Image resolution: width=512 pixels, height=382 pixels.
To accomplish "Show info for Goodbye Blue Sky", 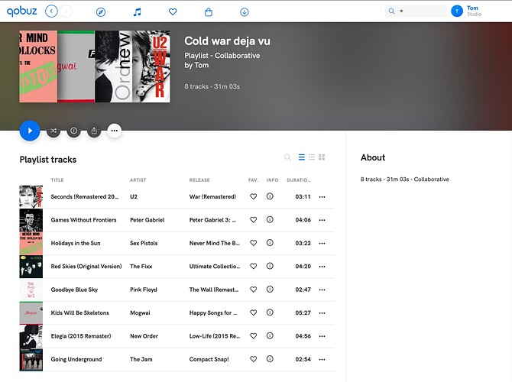I will coord(270,289).
